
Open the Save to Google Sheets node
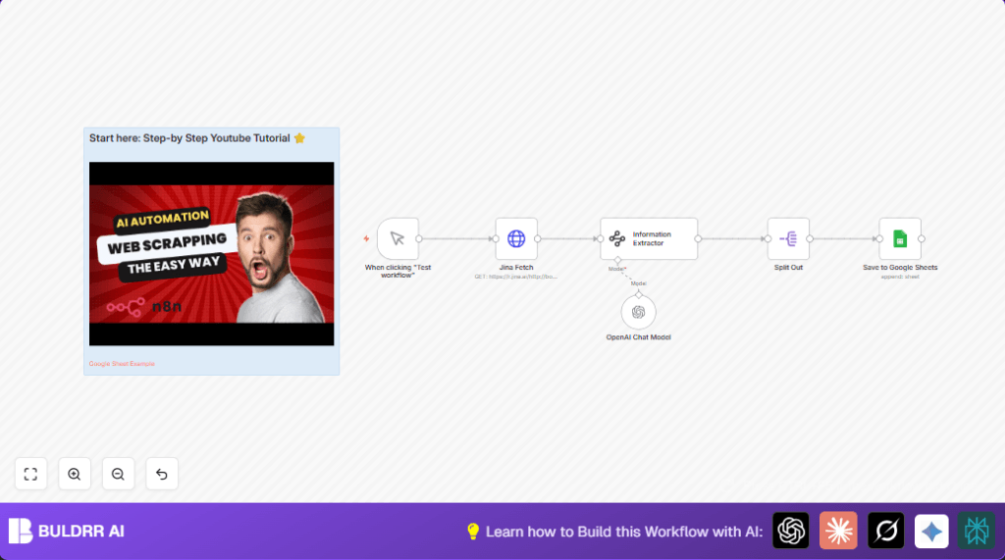[x=900, y=239]
